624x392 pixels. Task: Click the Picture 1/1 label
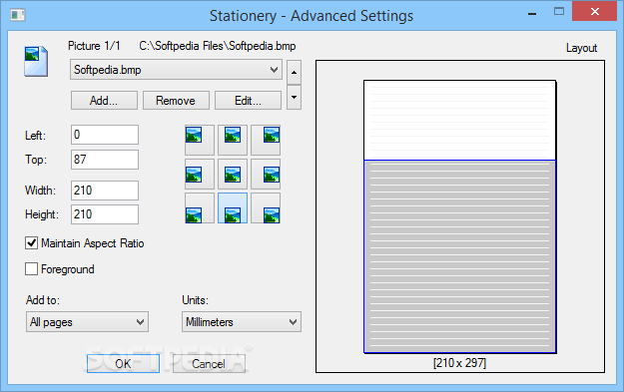tap(94, 46)
